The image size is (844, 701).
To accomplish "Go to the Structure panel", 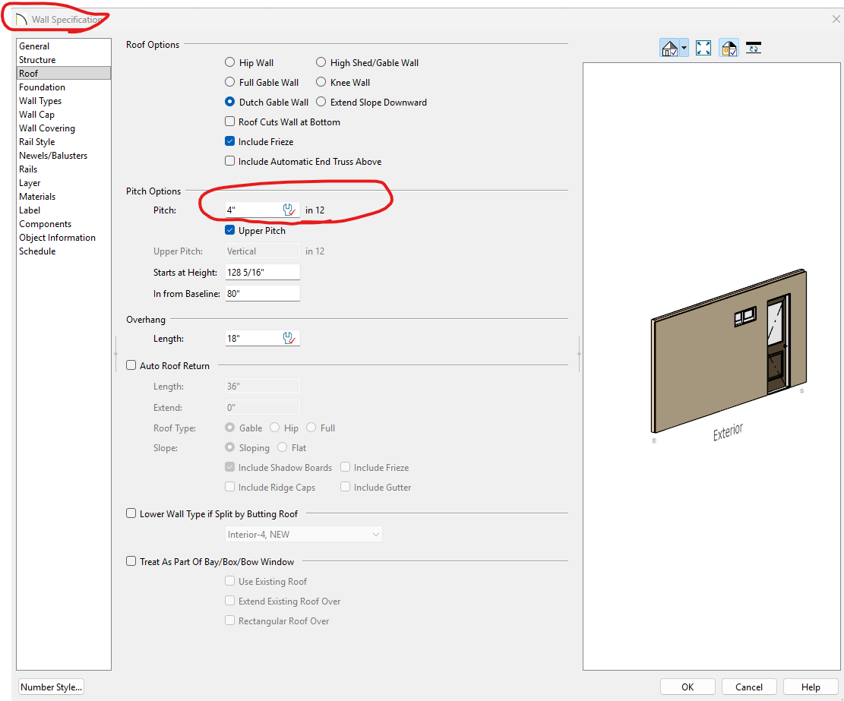I will tap(37, 60).
